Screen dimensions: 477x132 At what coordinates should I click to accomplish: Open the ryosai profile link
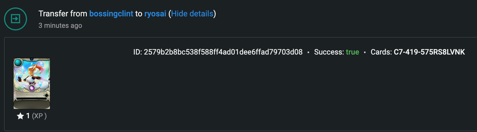(x=155, y=13)
